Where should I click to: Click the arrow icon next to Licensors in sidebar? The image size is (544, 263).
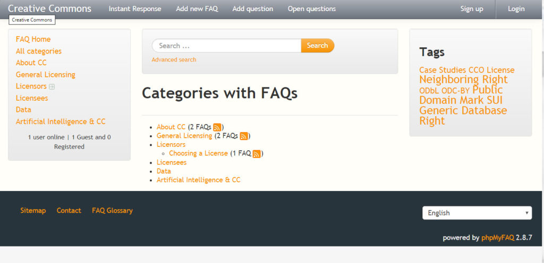(x=52, y=86)
